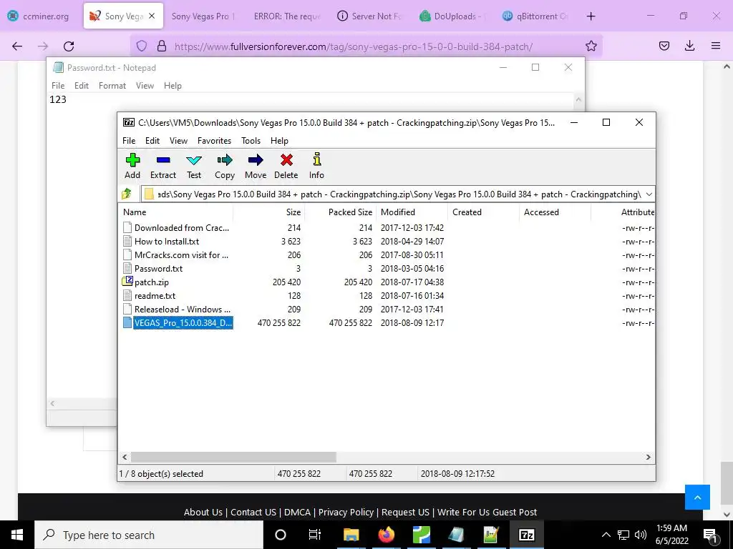Open Firefox Downloads panel
This screenshot has height=549, width=733.
(689, 46)
